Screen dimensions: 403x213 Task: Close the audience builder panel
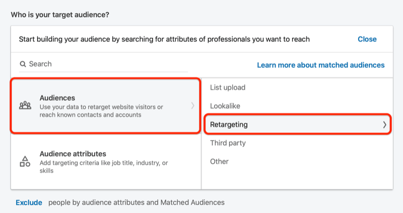pos(367,39)
